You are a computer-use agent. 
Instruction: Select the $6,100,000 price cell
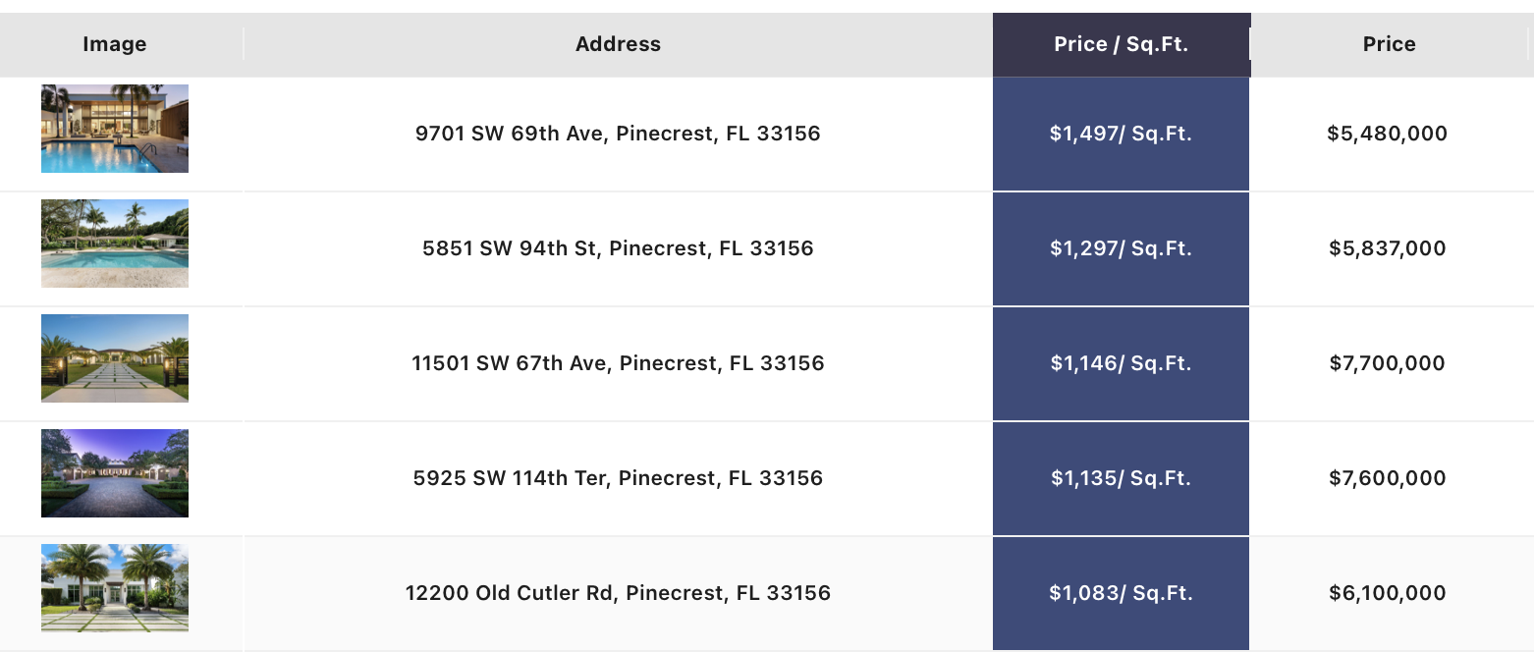pos(1388,593)
